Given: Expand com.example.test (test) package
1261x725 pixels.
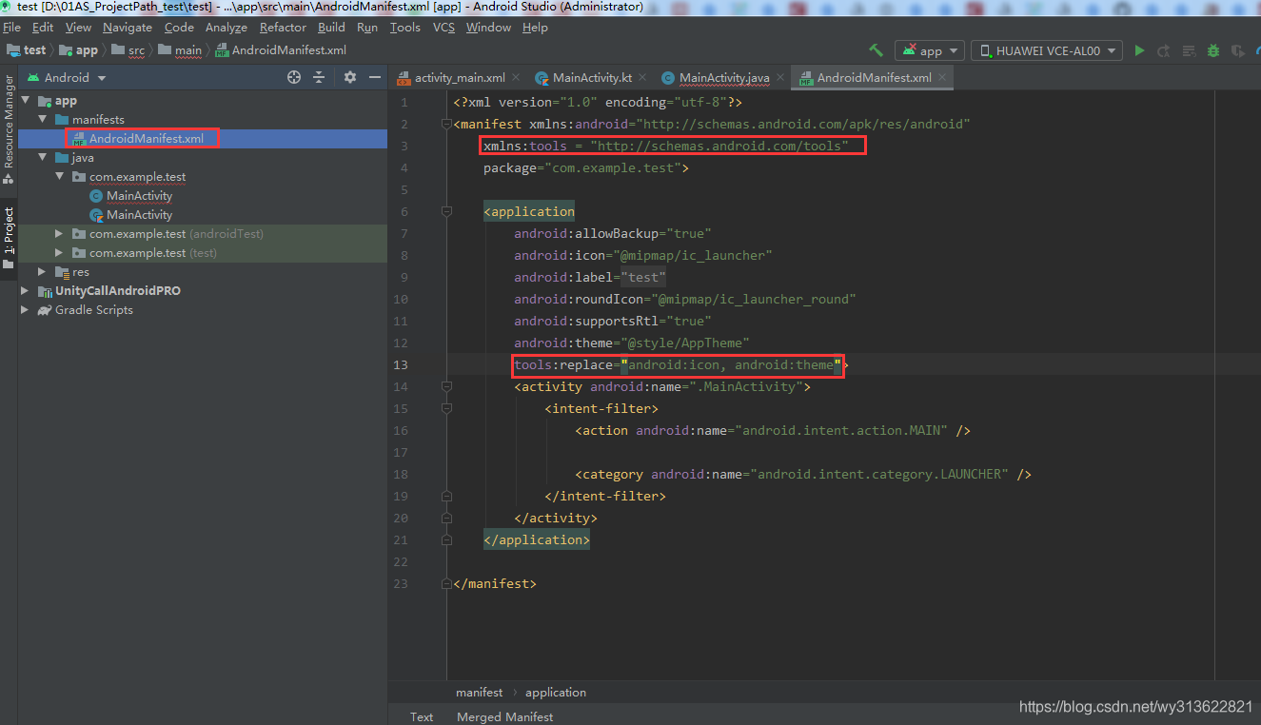Looking at the screenshot, I should click(x=59, y=253).
